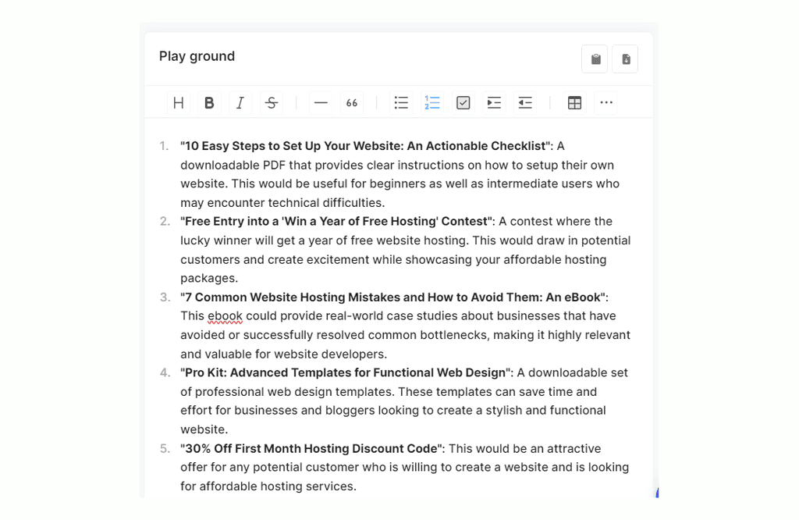799x520 pixels.
Task: Insert a horizontal divider line
Action: 321,102
